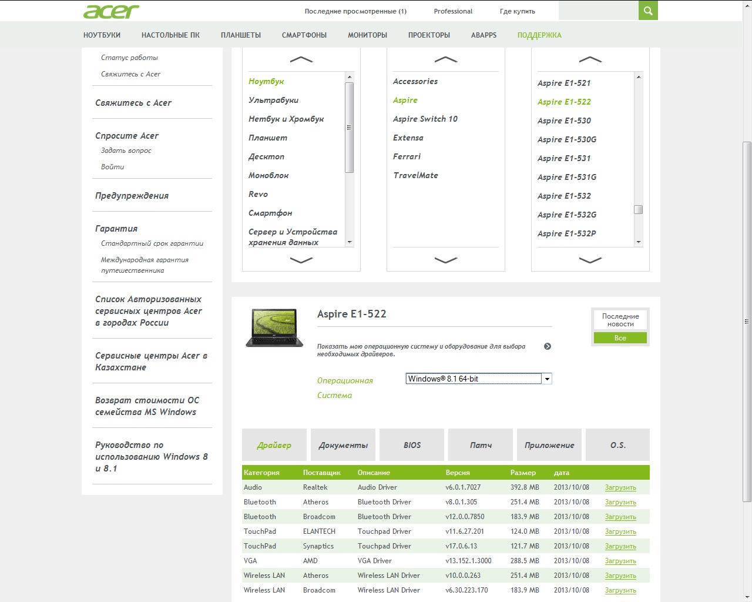Click the search input field
The width and height of the screenshot is (752, 602).
tap(598, 11)
